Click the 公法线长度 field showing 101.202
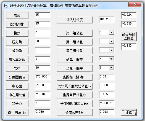 click(x=107, y=20)
